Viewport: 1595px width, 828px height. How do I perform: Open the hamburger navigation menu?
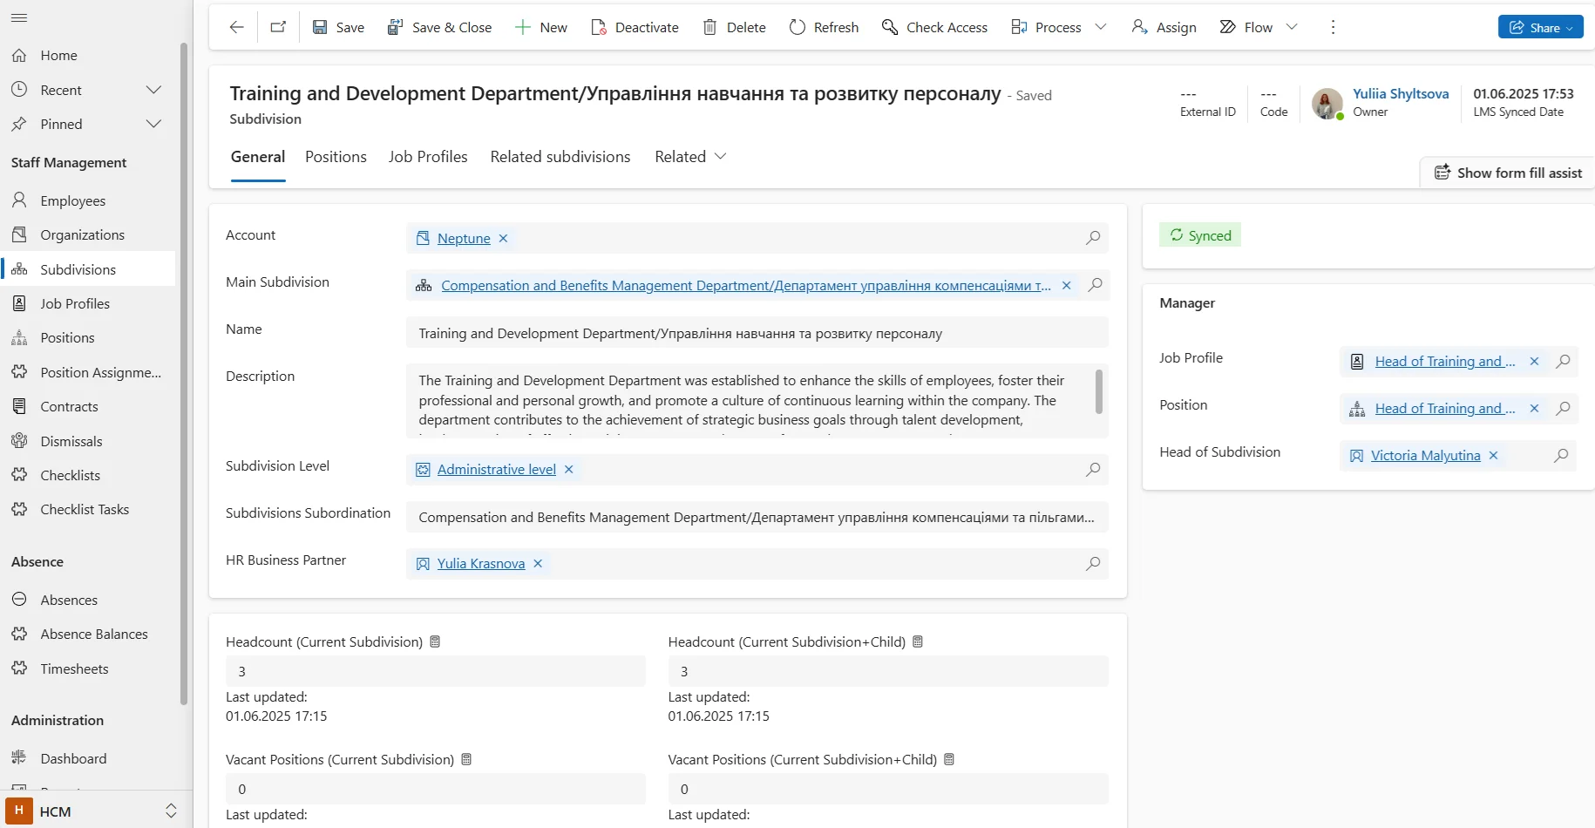(19, 17)
